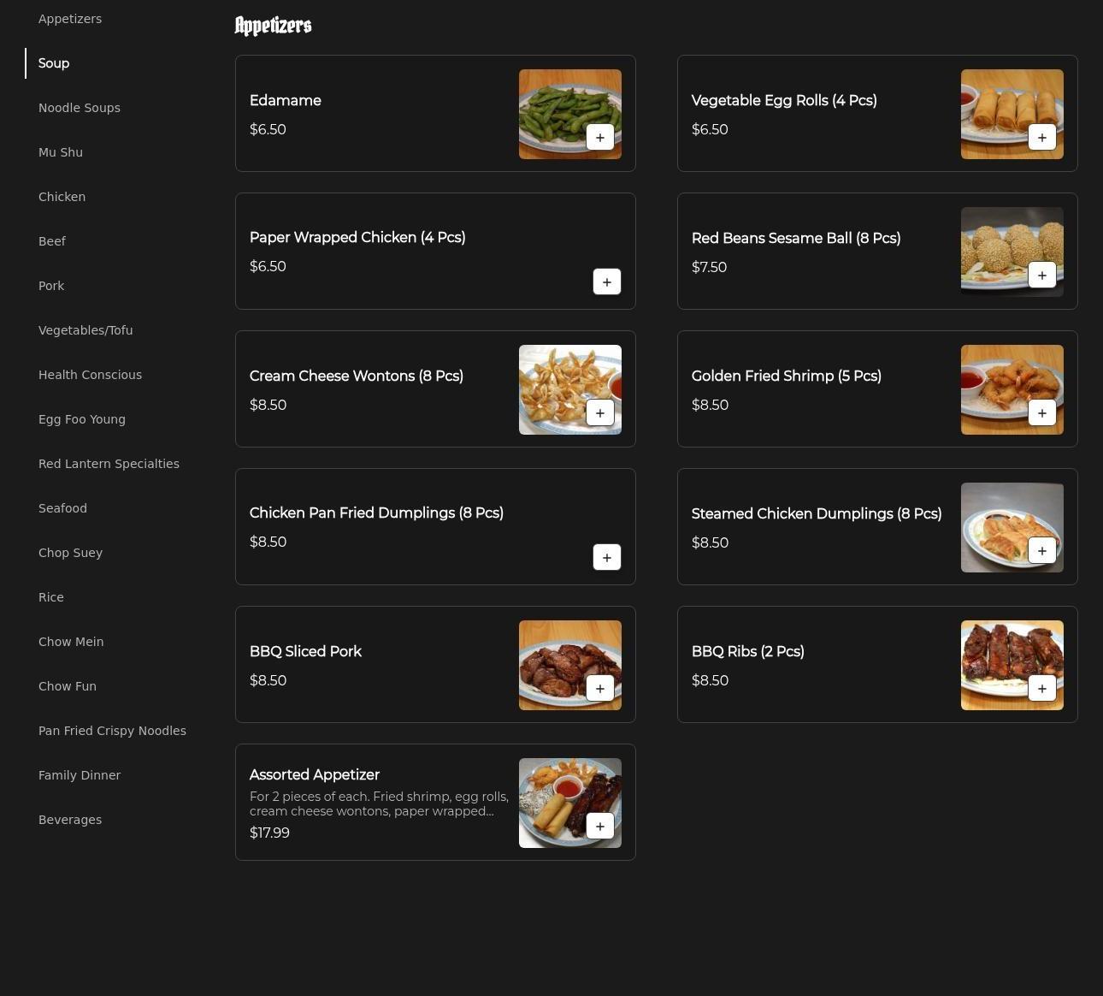The image size is (1103, 996).
Task: Add Steamed Chicken Dumplings with plus button
Action: [x=1041, y=550]
